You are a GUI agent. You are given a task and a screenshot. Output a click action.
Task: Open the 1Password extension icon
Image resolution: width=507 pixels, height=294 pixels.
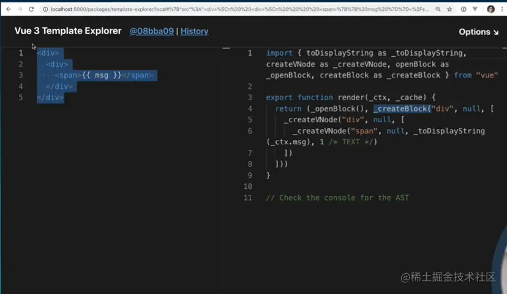[x=464, y=9]
